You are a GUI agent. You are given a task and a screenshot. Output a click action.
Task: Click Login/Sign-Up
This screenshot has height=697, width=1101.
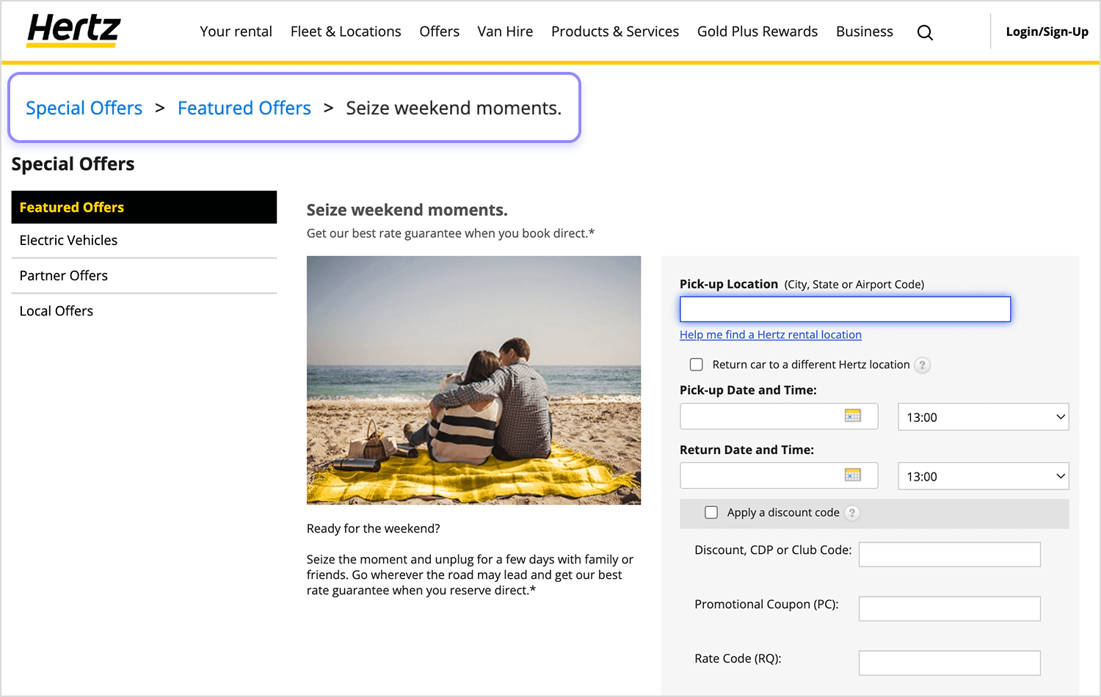point(1047,32)
